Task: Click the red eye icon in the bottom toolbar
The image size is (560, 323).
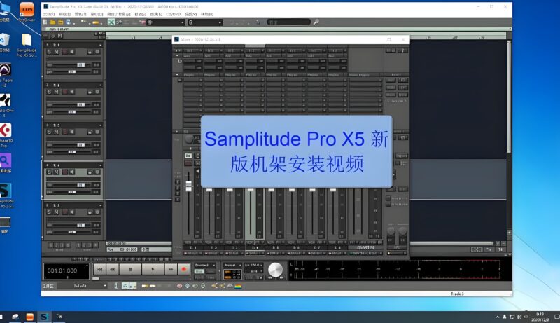Action: pos(180,286)
